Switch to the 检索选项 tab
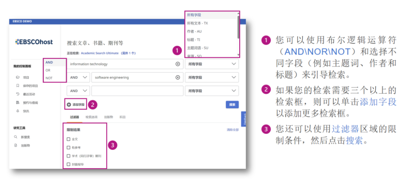Image resolution: width=405 pixels, height=182 pixels. 91,117
